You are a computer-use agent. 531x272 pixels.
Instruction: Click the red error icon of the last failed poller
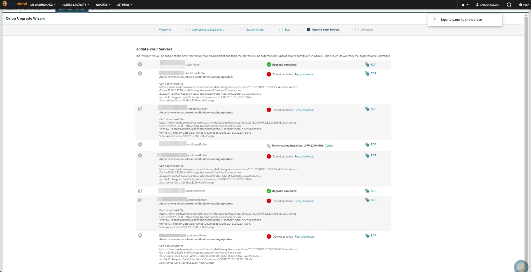tap(269, 236)
